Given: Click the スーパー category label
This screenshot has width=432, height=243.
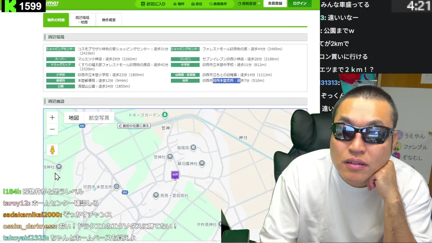Looking at the screenshot, I should pos(60,59).
